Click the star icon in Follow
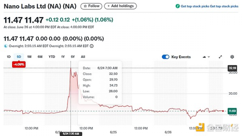Viewport: 243px width, 136px height. coord(85,6)
